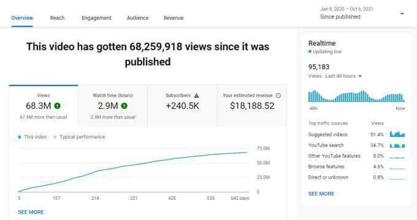Image resolution: width=417 pixels, height=220 pixels.
Task: Open the Overview tab
Action: 22,18
